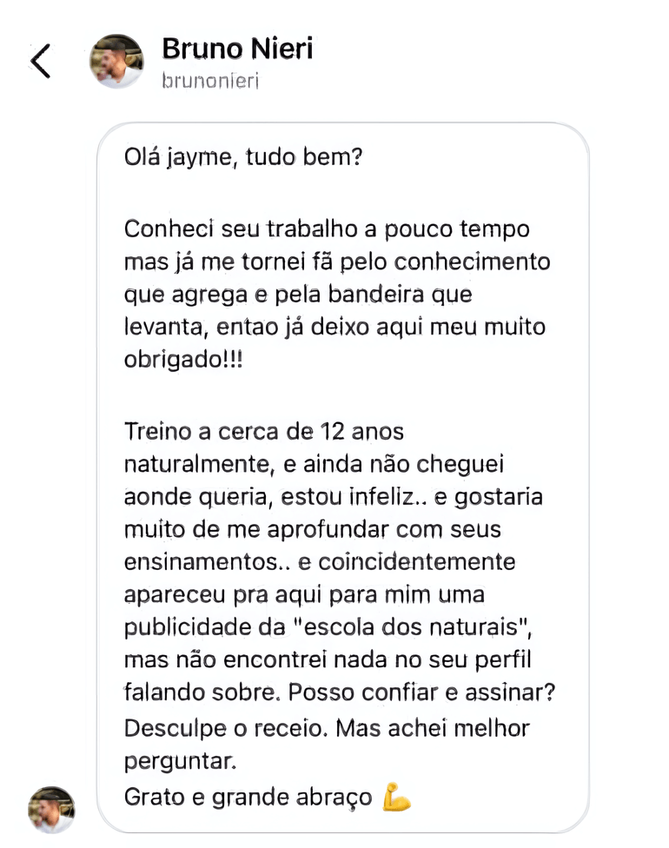This screenshot has width=669, height=848.
Task: Click the word 'obrigado!!!' in the message
Action: (183, 359)
